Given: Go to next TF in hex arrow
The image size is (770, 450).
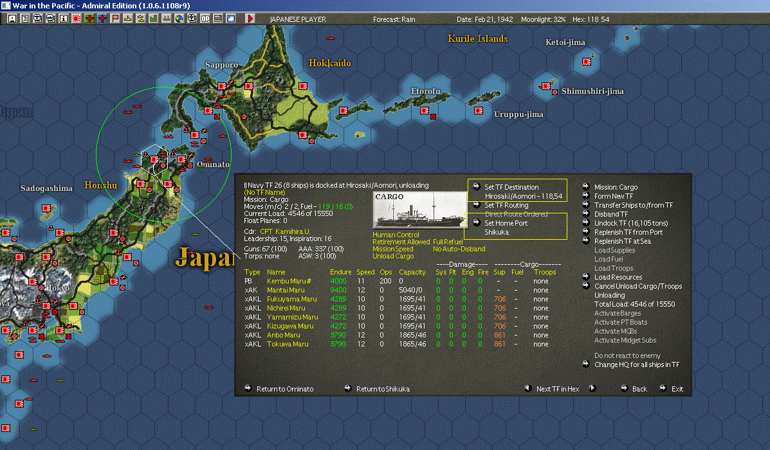Looking at the screenshot, I should click(592, 388).
